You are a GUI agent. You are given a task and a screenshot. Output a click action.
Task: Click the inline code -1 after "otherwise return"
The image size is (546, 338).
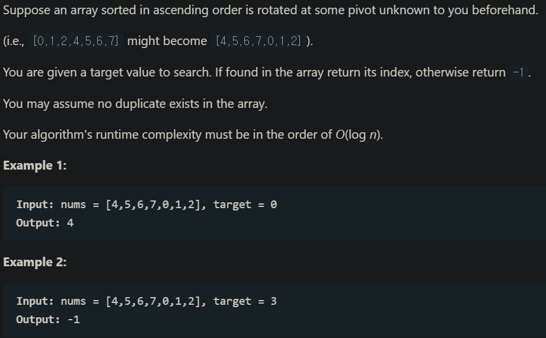pyautogui.click(x=518, y=72)
